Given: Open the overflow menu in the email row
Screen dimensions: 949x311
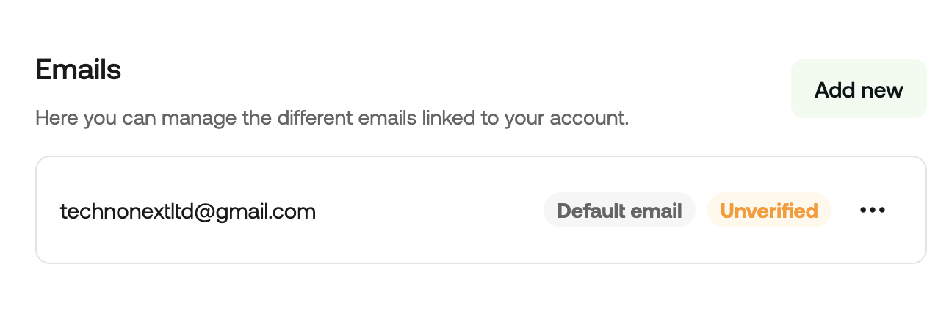Looking at the screenshot, I should [872, 211].
